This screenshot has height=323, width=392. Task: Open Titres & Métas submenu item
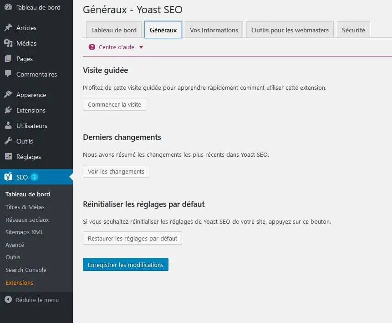pos(25,207)
